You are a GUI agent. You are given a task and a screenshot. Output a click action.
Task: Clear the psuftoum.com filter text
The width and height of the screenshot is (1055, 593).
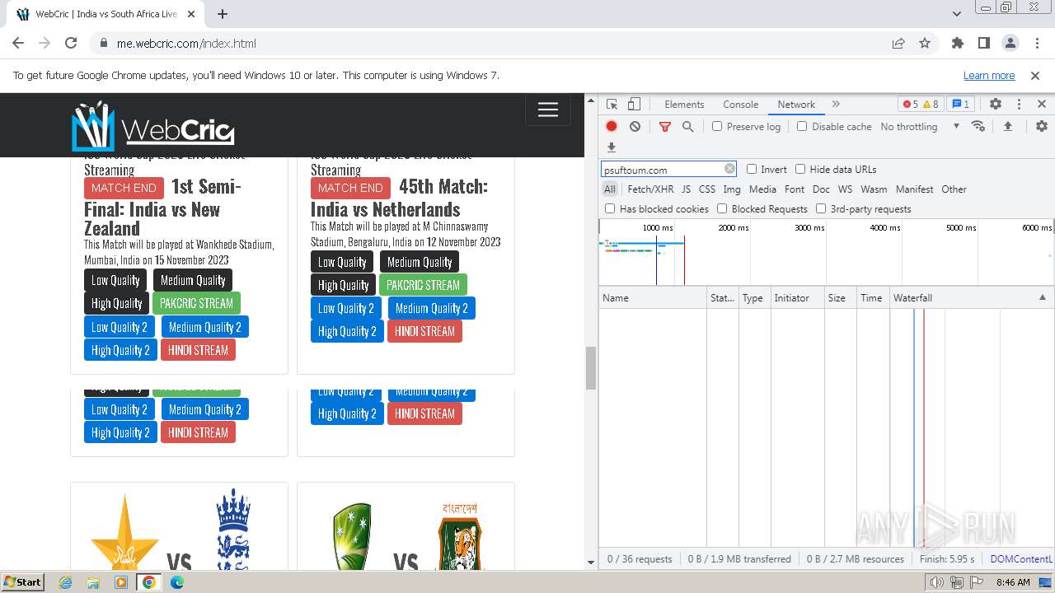click(729, 169)
